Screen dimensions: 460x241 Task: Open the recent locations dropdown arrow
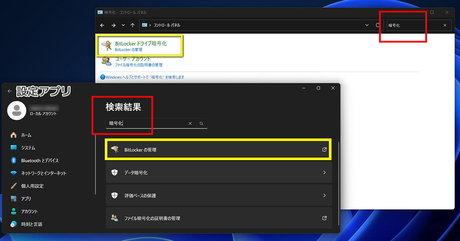click(x=123, y=25)
